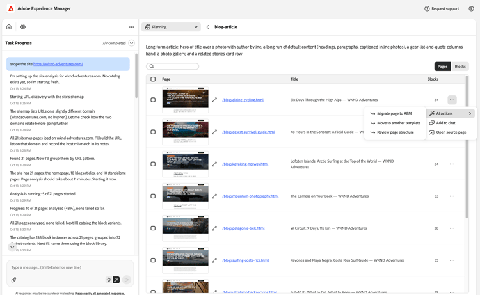The image size is (480, 295).
Task: Open more actions for mountain-photography row
Action: 452,196
